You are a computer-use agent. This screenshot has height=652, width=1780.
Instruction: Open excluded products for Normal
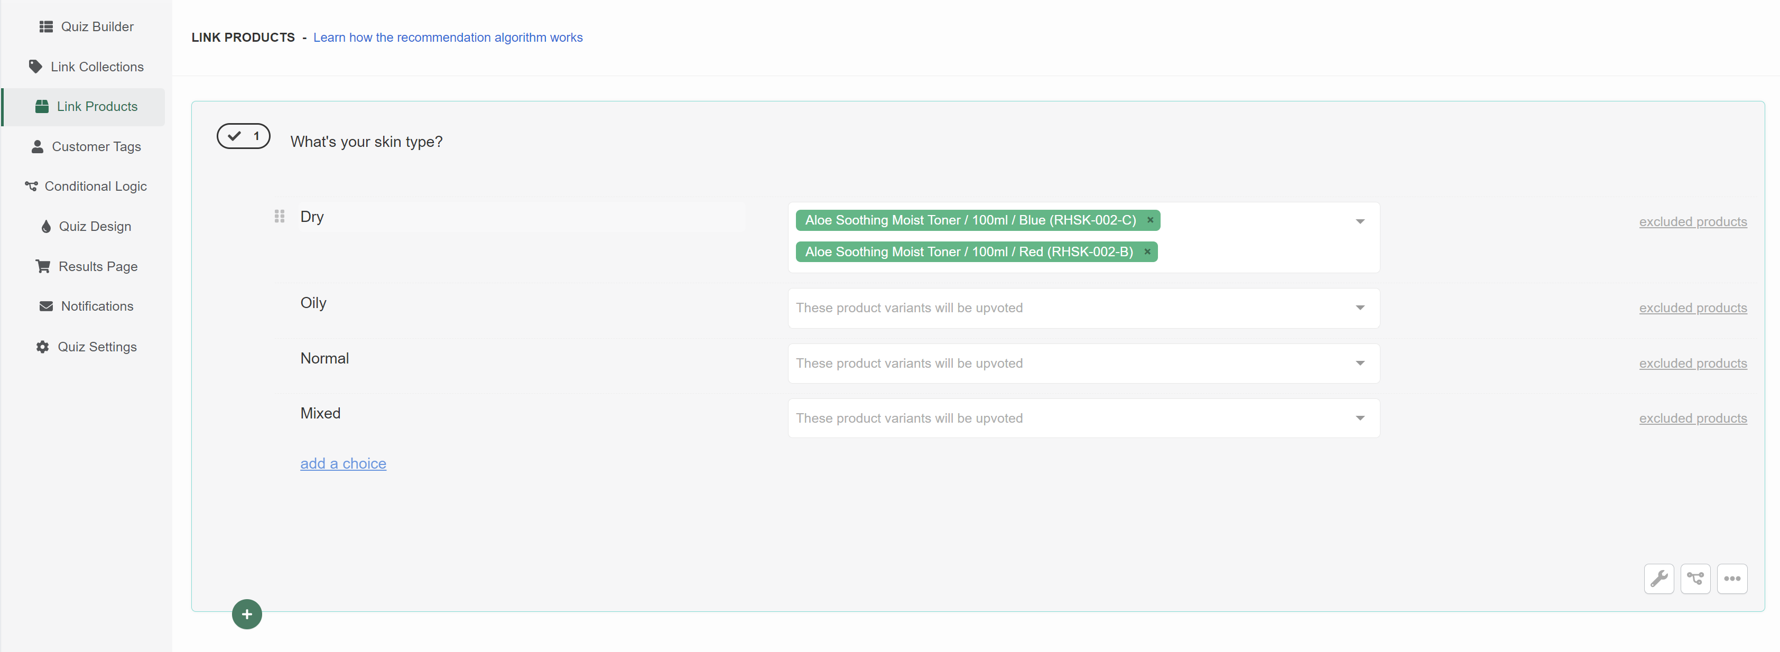pos(1693,362)
